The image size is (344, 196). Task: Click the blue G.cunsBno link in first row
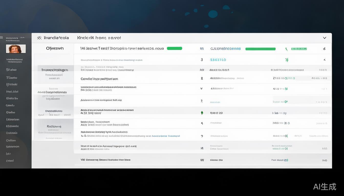pos(225,48)
